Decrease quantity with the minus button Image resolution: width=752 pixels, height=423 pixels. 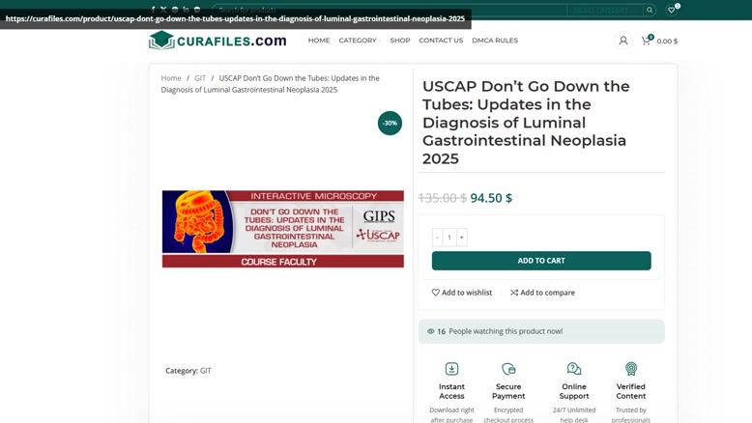[x=438, y=238]
